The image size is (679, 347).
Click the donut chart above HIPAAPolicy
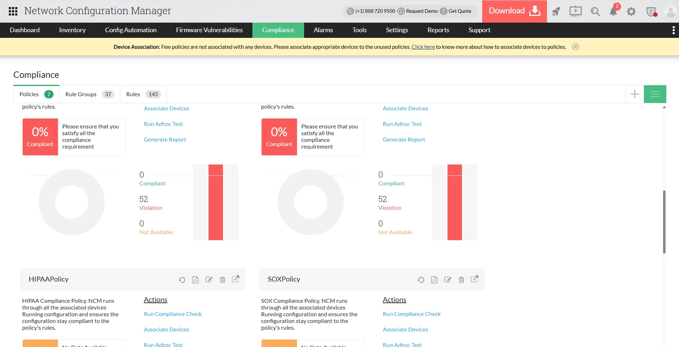(72, 202)
